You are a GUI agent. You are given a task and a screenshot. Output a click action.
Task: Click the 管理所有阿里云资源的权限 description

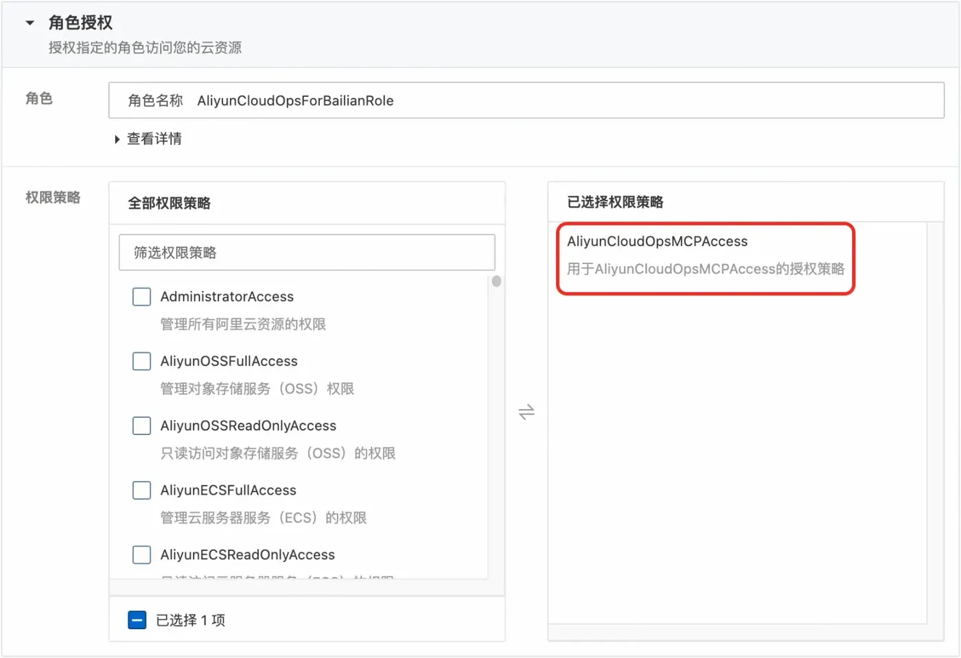click(x=243, y=324)
